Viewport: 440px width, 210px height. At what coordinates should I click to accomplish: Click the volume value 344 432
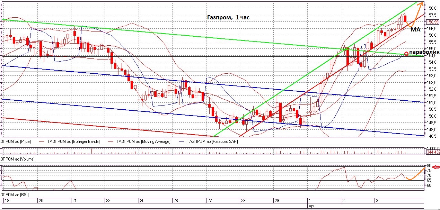tap(433, 152)
